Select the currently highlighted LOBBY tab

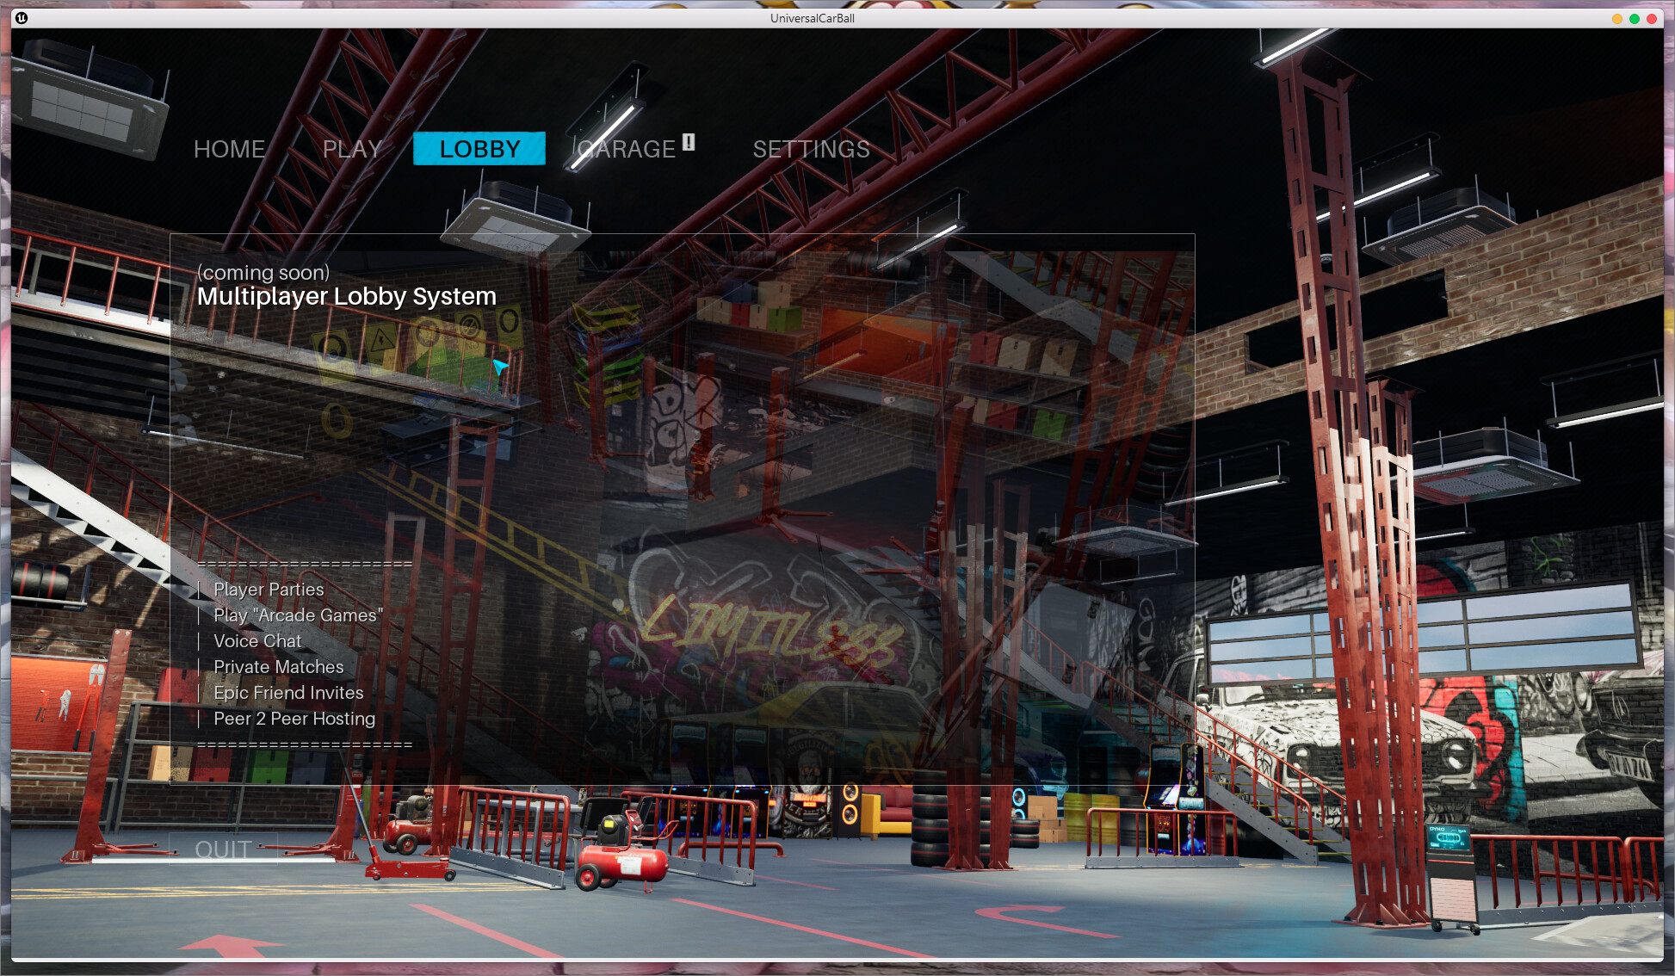coord(479,148)
